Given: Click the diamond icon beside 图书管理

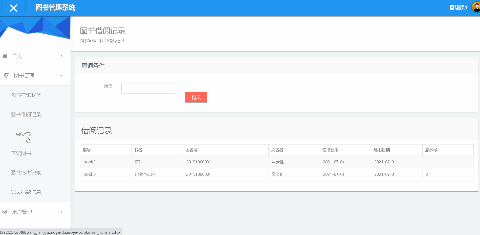Looking at the screenshot, I should (7, 75).
